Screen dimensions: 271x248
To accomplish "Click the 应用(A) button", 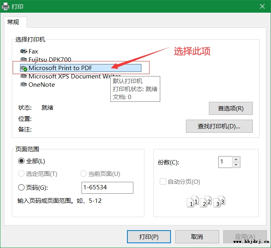I will (x=245, y=237).
